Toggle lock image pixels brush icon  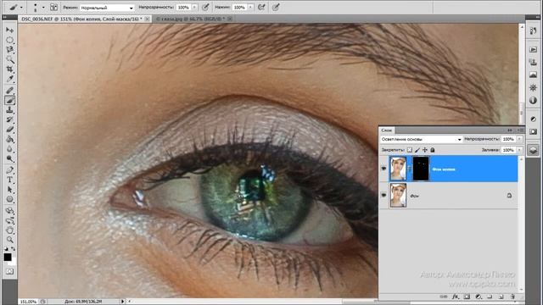pyautogui.click(x=417, y=150)
